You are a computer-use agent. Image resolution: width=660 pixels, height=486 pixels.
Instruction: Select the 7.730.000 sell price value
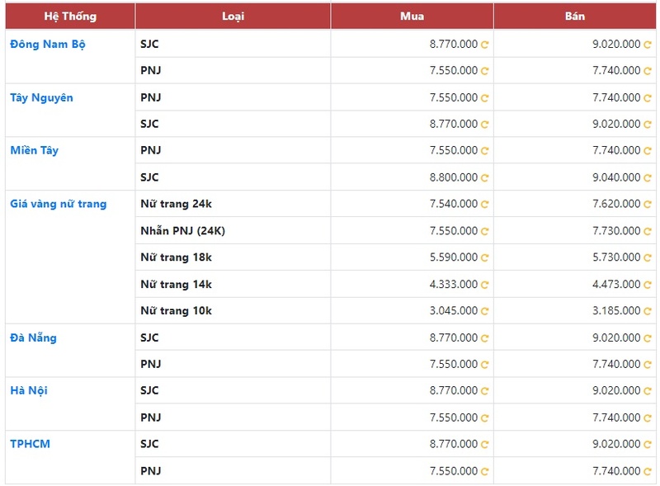click(616, 231)
